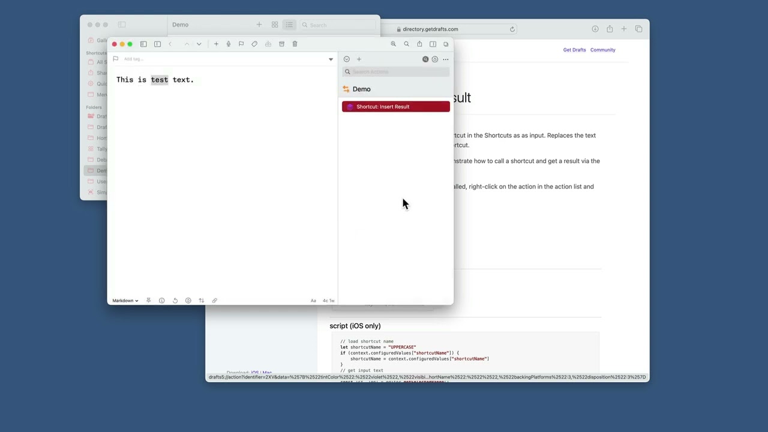Screen dimensions: 768x432
Task: Open the action group selector chevron circle
Action: tap(347, 59)
